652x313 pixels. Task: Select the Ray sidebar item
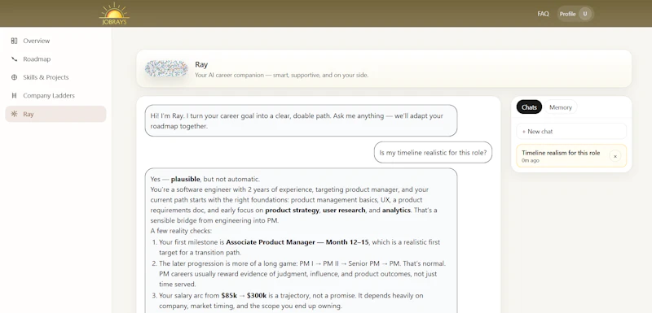point(55,114)
